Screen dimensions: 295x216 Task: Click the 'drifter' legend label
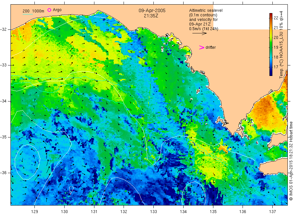coord(210,47)
